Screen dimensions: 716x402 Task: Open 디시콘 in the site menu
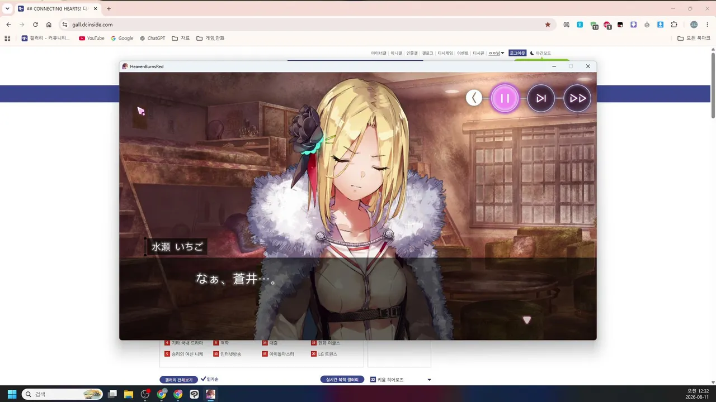[x=478, y=53]
